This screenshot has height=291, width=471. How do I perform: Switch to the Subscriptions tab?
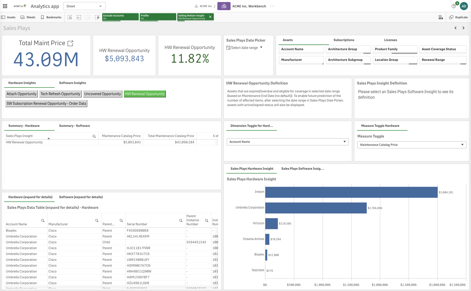pos(344,40)
